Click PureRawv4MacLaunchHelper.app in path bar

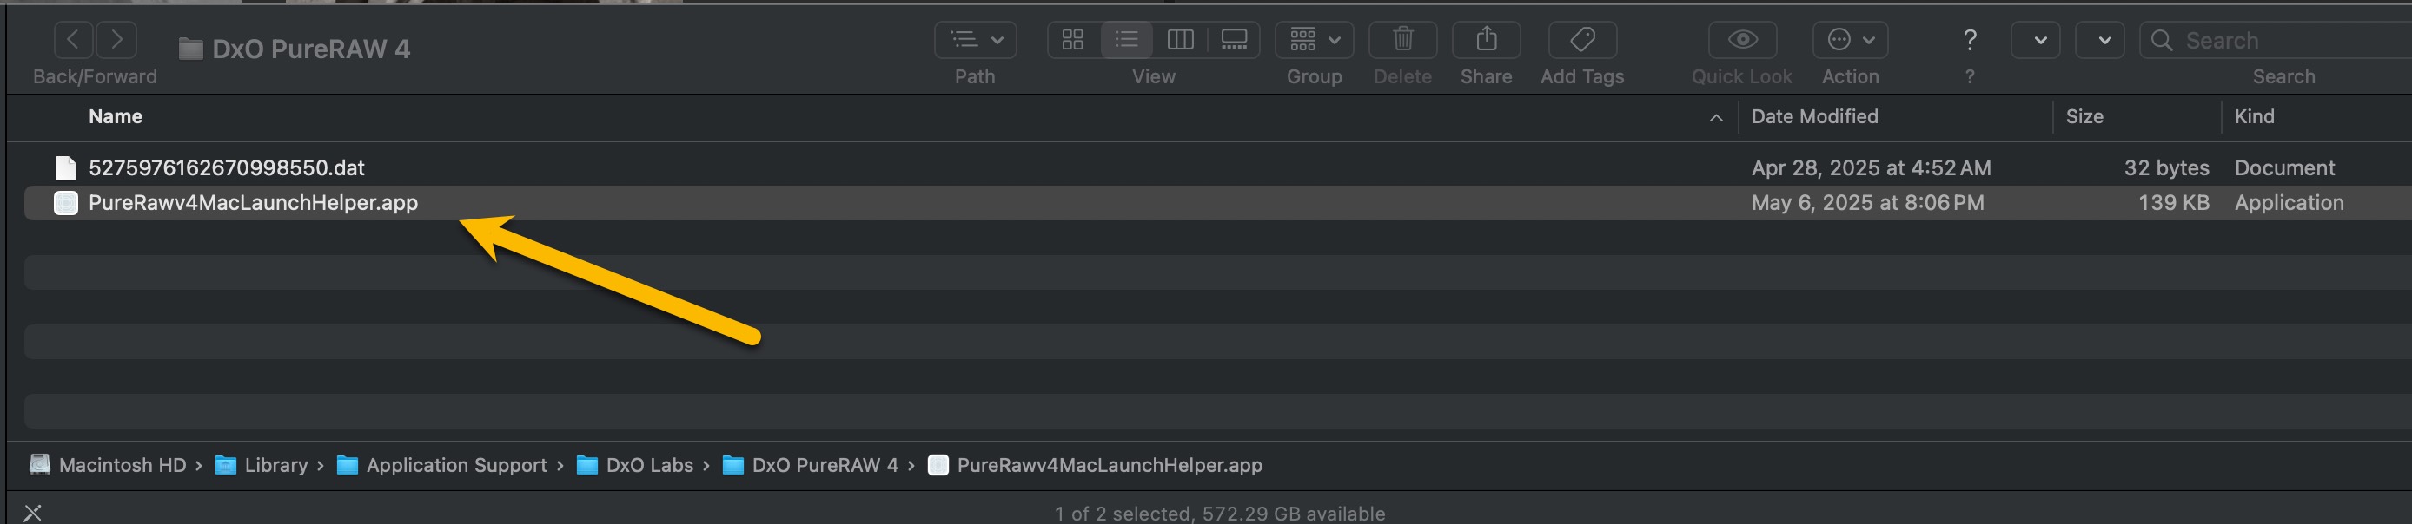[x=1095, y=465]
